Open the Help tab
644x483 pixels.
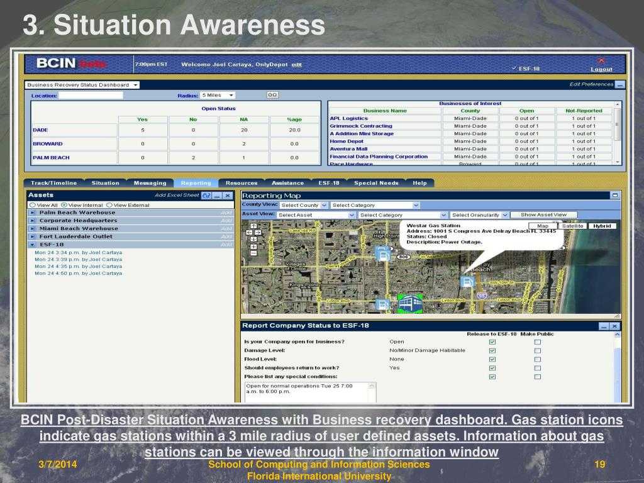click(419, 183)
